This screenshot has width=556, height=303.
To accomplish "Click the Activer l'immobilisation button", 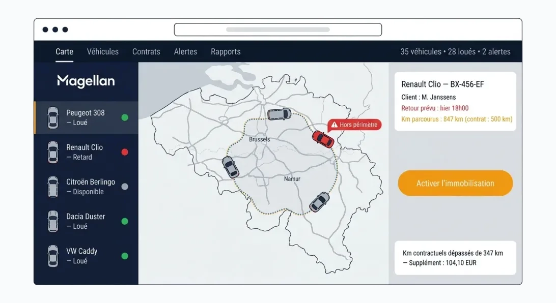I will [x=455, y=183].
